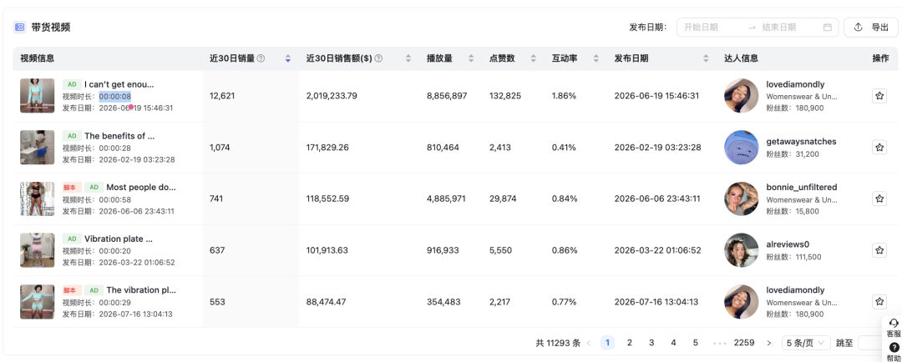Jump forward pages via ellipsis
This screenshot has width=902, height=362.
click(719, 343)
